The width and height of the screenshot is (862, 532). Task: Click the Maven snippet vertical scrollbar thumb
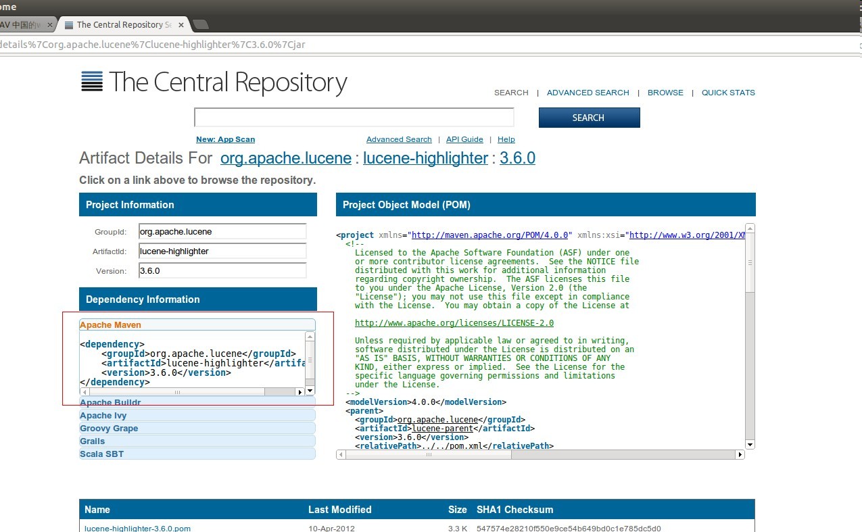[310, 360]
